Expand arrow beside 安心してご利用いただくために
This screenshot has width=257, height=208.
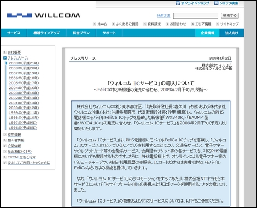(5, 163)
